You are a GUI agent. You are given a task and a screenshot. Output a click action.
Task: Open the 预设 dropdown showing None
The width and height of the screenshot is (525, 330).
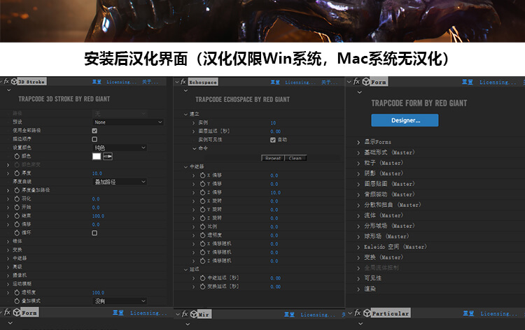pos(127,122)
